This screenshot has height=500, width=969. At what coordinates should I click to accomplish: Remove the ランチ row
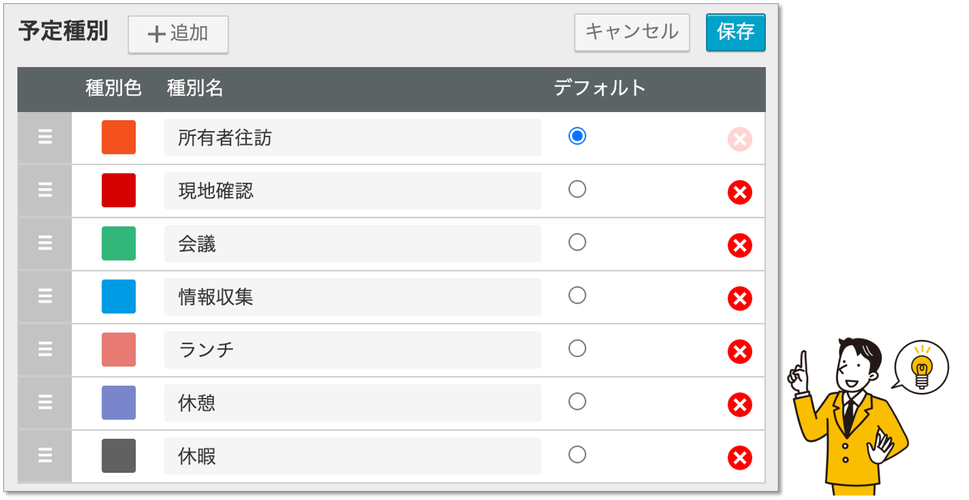740,351
